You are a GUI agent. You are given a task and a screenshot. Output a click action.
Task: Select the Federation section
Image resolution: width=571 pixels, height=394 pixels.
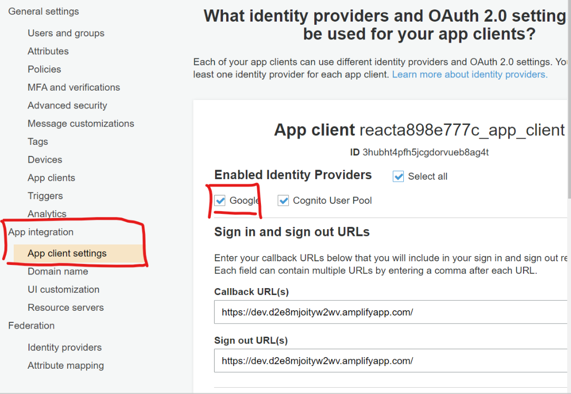[31, 326]
